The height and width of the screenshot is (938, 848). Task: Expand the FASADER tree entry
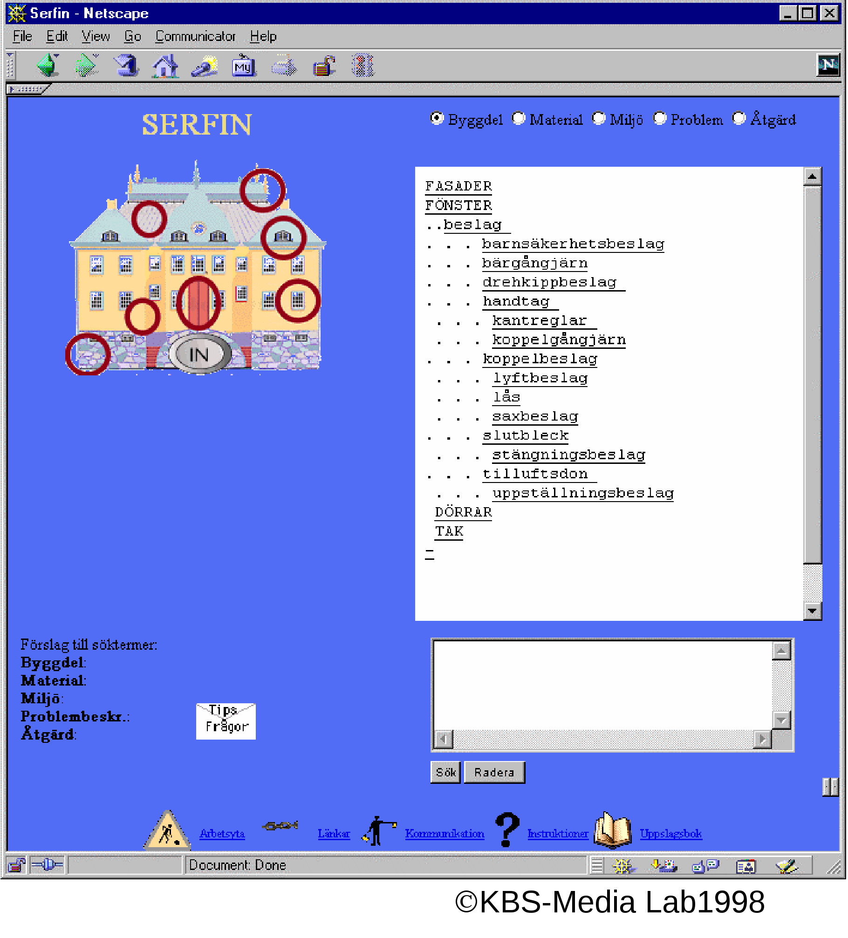click(x=458, y=186)
